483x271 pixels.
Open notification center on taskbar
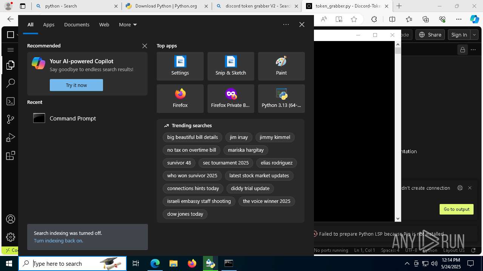(471, 263)
